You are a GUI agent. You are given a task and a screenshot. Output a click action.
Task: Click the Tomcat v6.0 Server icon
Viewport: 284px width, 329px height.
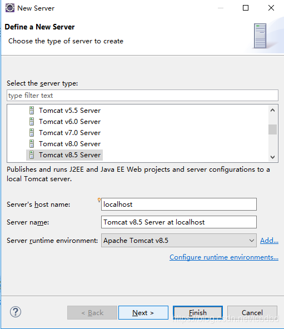pos(32,122)
